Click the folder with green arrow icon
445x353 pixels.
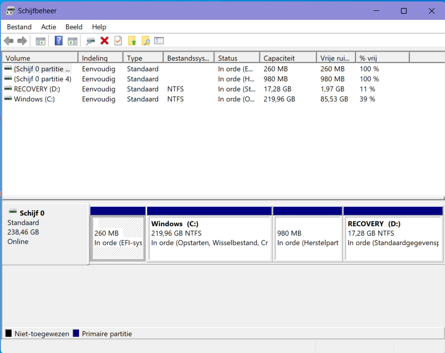132,41
